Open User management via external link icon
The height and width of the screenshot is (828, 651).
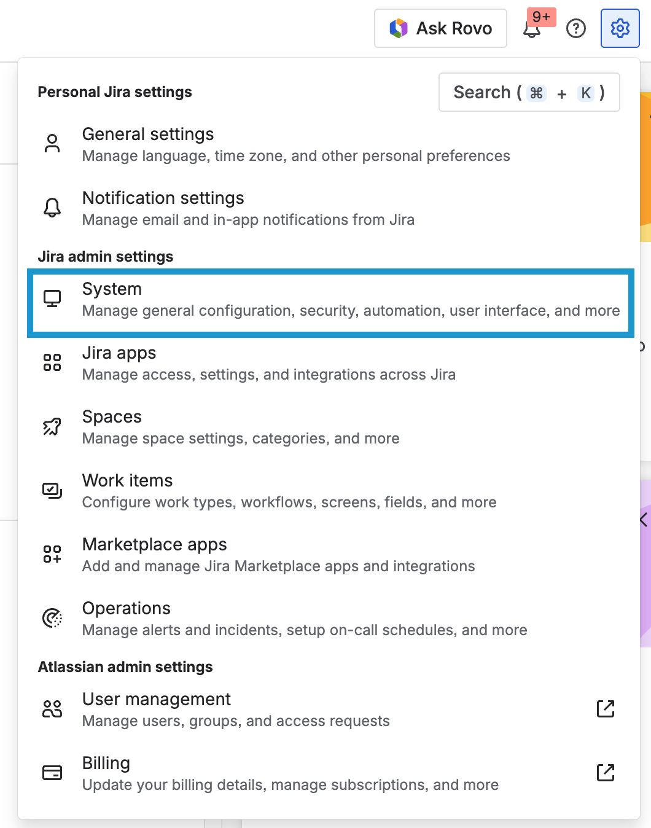click(x=605, y=709)
